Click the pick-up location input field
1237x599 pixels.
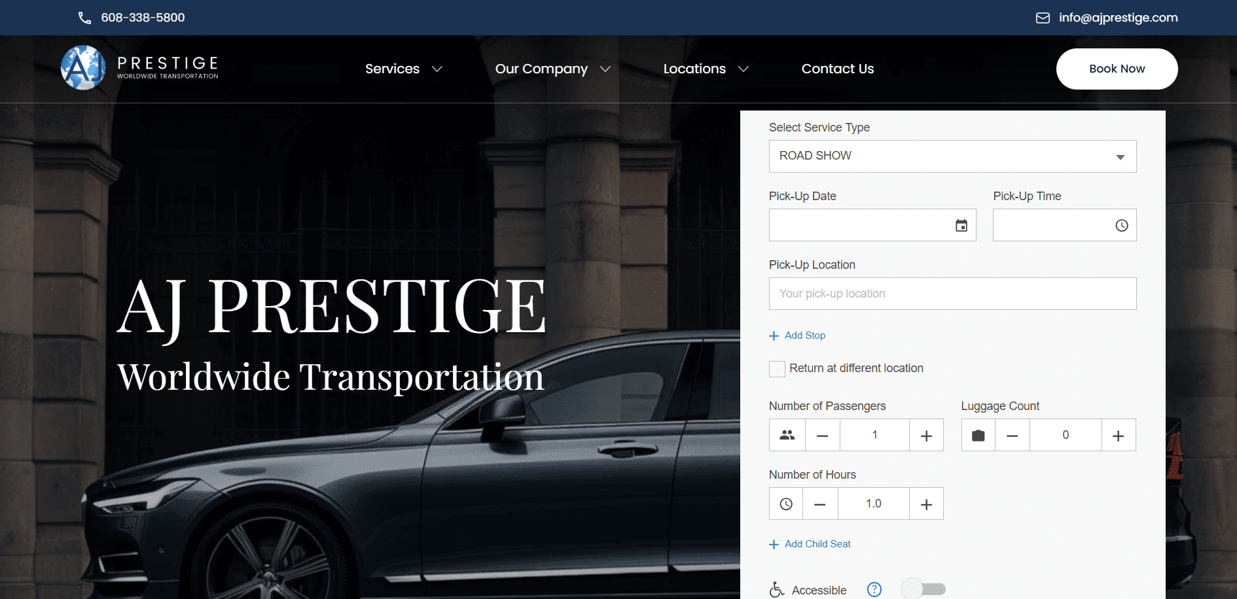[x=952, y=294]
